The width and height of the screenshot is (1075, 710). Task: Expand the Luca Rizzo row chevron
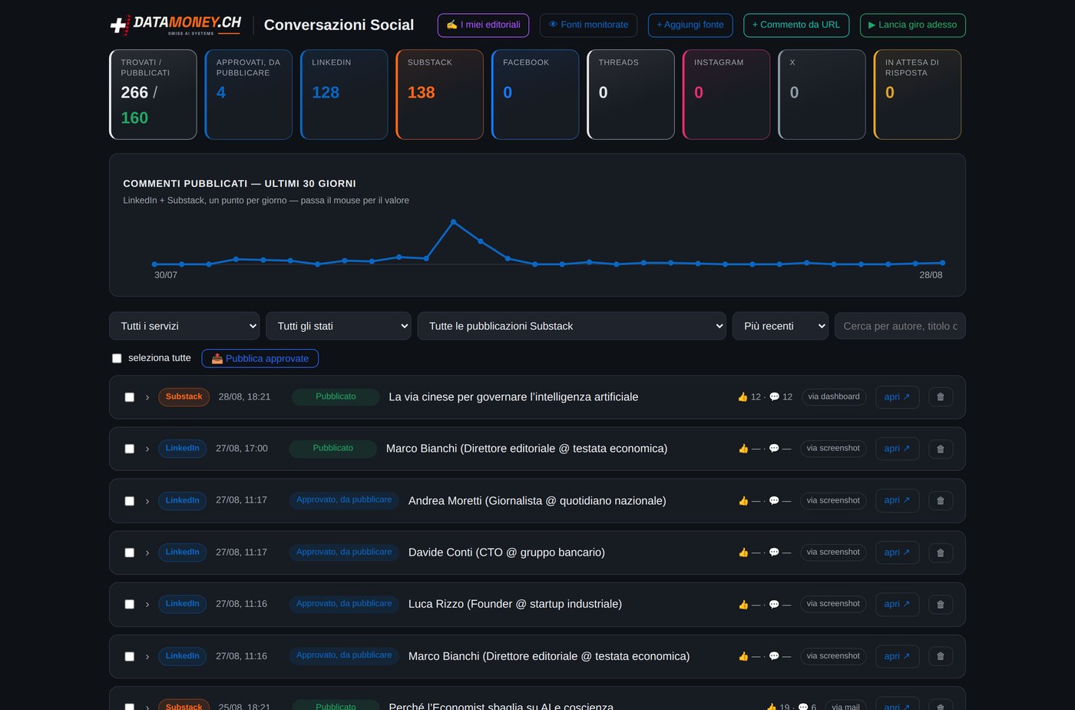(x=147, y=604)
